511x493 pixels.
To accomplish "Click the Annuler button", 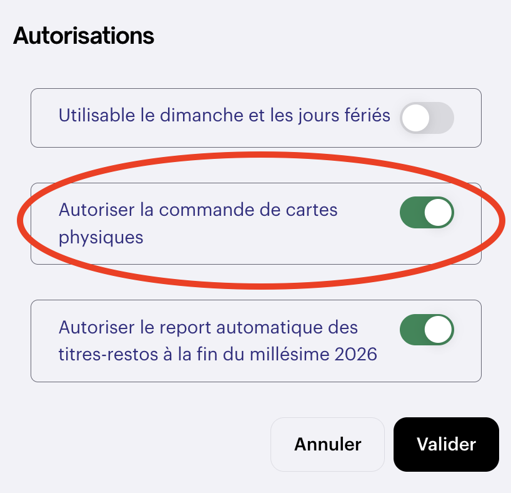I will 327,444.
